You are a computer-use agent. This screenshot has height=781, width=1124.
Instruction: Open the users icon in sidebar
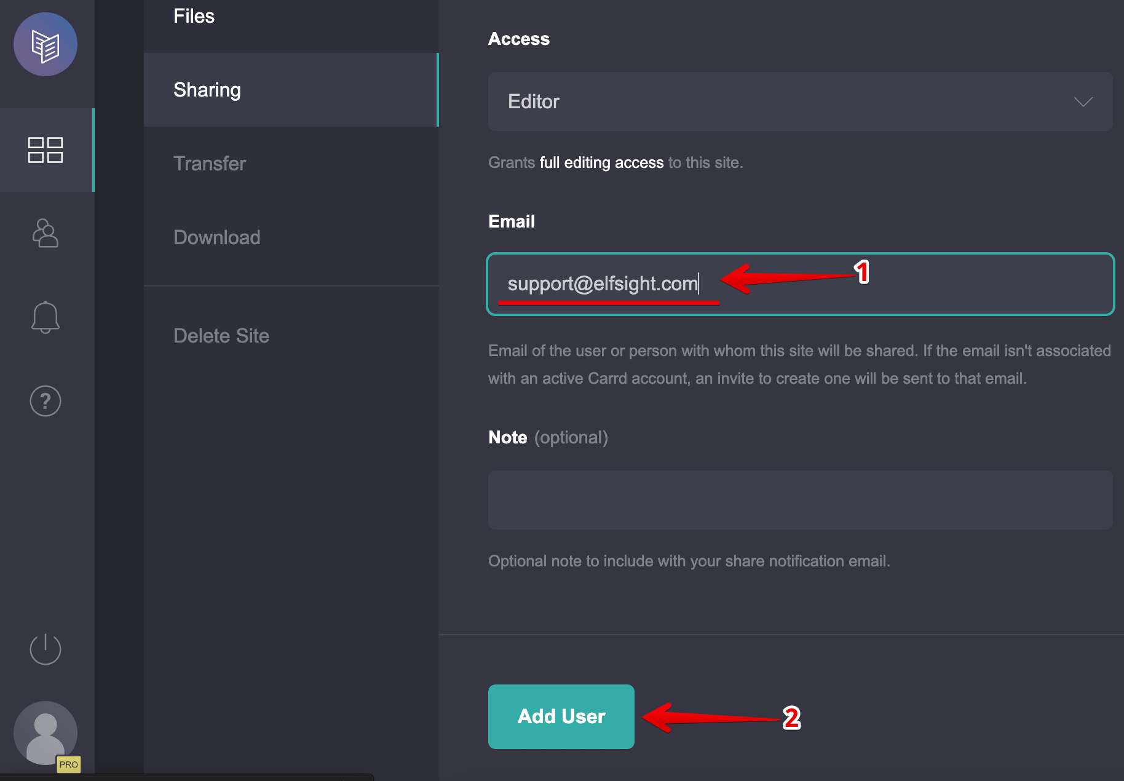(x=46, y=233)
